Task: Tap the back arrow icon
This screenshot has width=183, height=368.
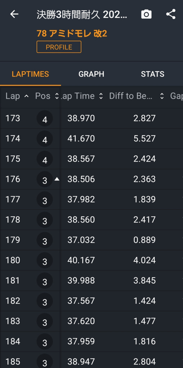Action: pyautogui.click(x=14, y=14)
